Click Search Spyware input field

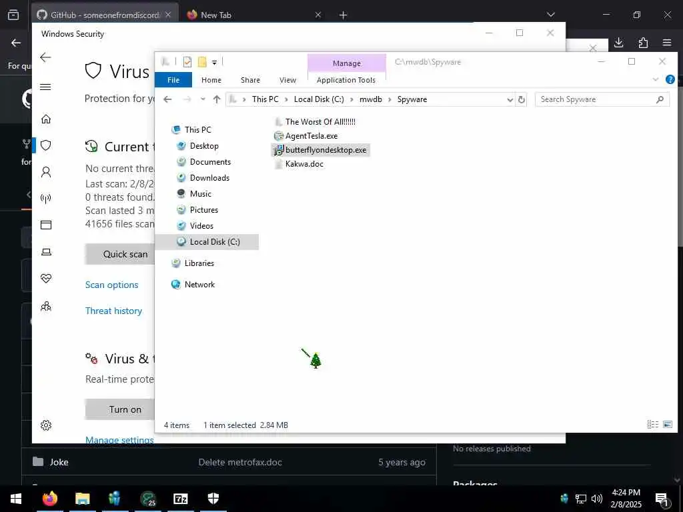602,99
